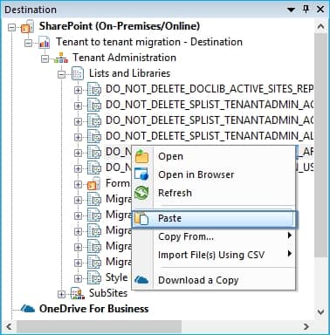Click the horizontal scrollbar right arrow

point(306,326)
